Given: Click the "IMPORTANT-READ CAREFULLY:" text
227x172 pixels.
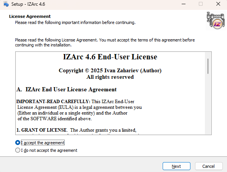Looking at the screenshot, I should pos(53,101).
